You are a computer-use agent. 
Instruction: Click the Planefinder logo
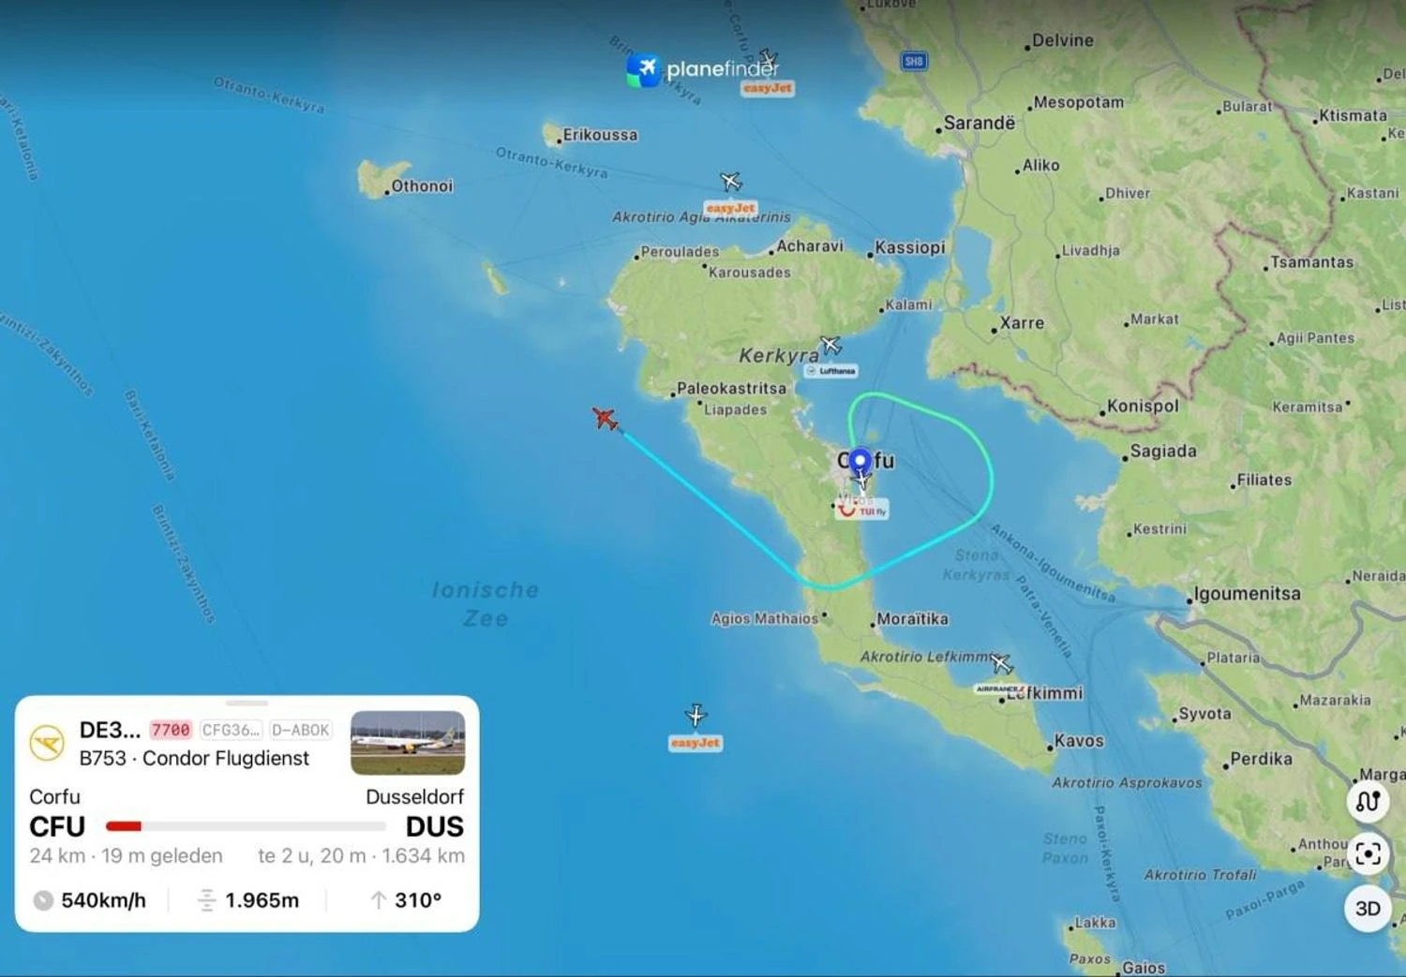tap(702, 70)
